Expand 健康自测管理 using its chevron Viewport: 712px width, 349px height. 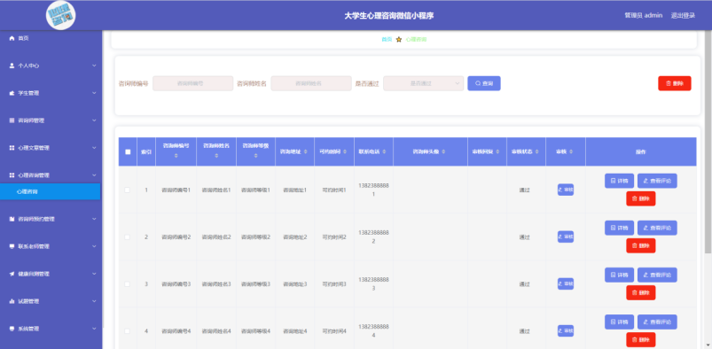(x=94, y=274)
